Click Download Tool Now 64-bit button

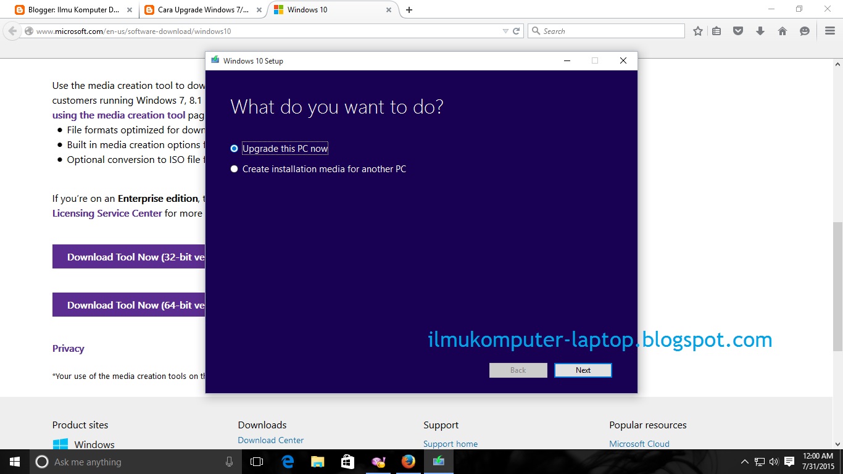point(128,305)
